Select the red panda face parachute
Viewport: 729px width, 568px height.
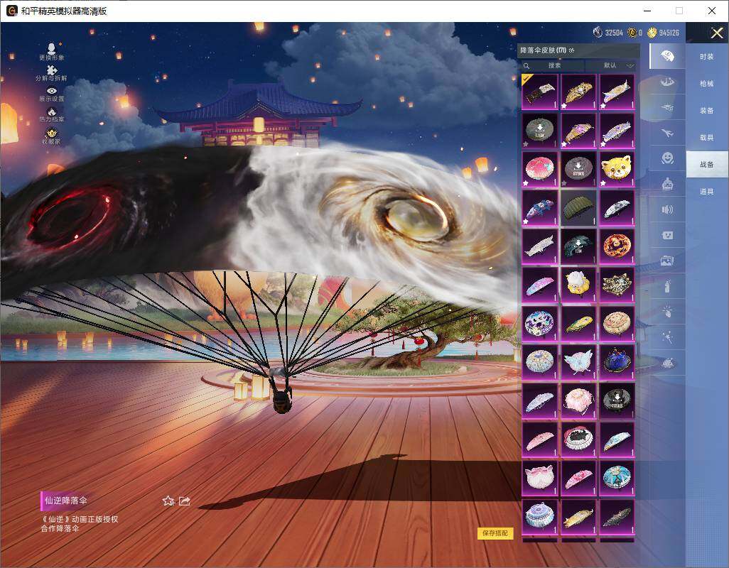tap(617, 169)
